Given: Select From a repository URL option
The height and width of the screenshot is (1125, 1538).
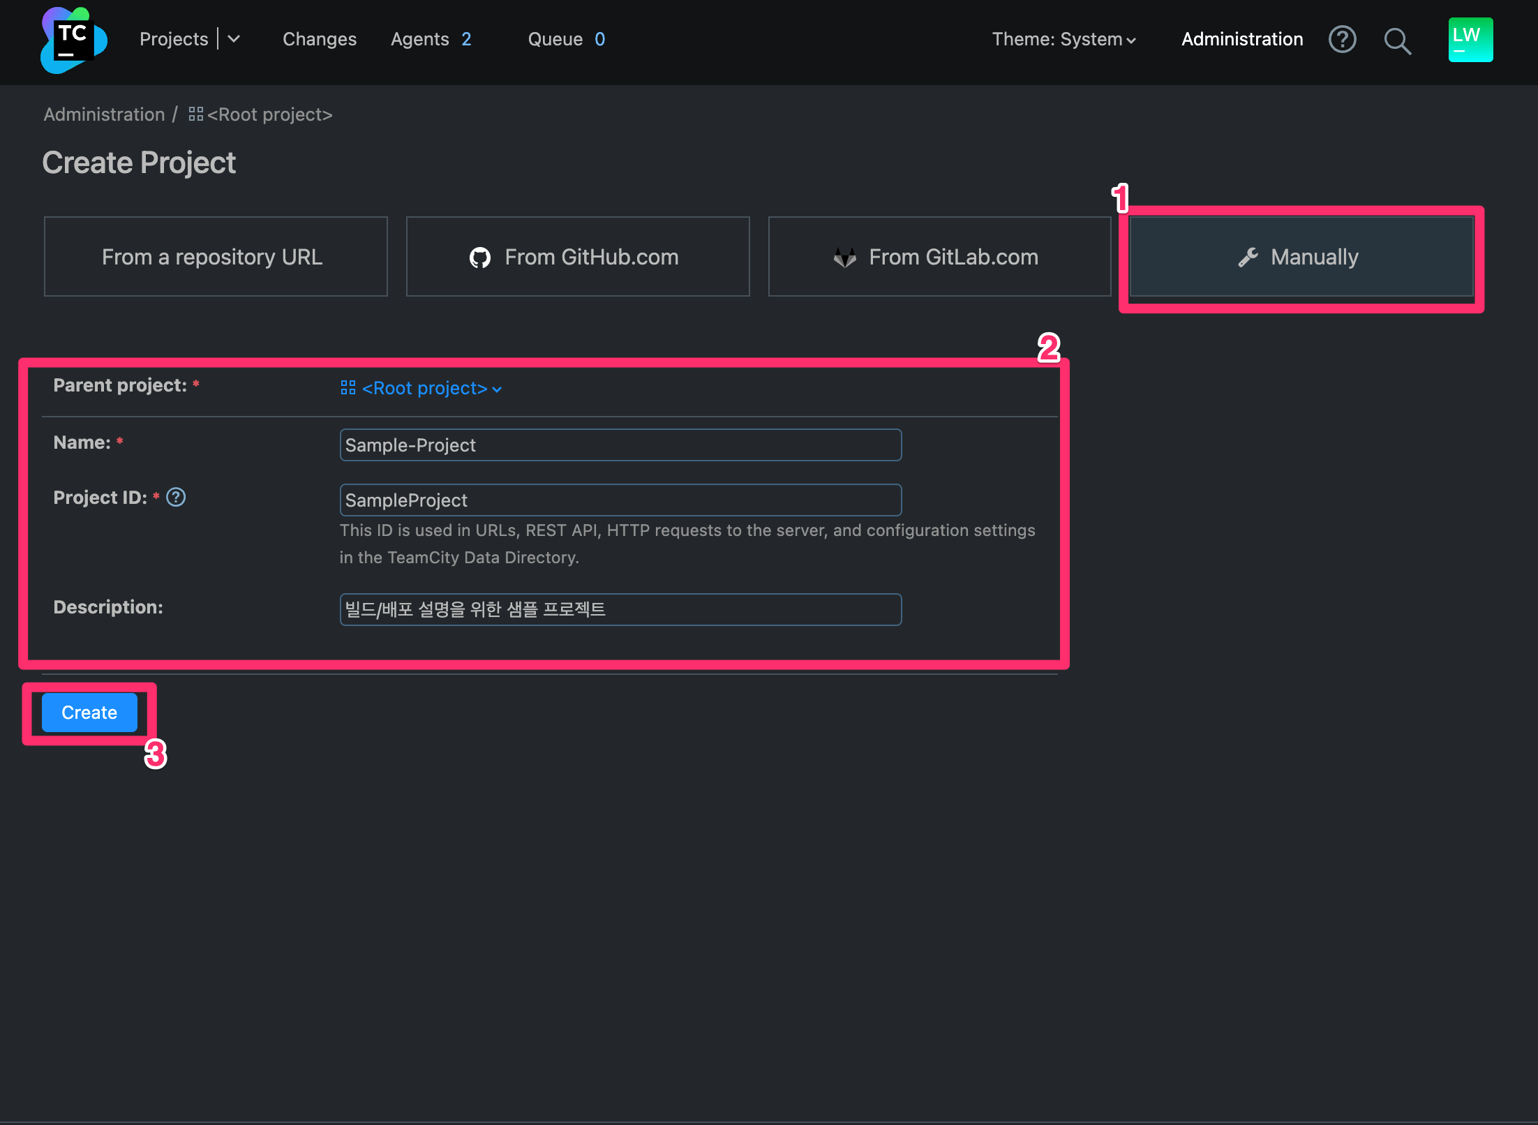Looking at the screenshot, I should pyautogui.click(x=215, y=257).
